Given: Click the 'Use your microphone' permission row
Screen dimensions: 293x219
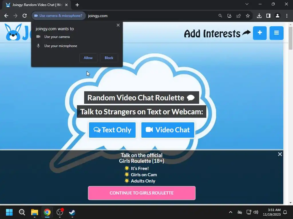Looking at the screenshot, I should pos(57,46).
